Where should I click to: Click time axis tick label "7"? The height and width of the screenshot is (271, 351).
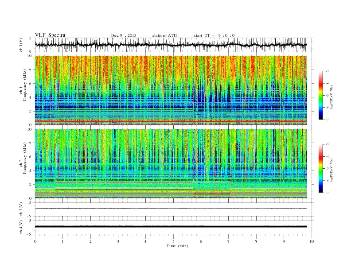228,241
